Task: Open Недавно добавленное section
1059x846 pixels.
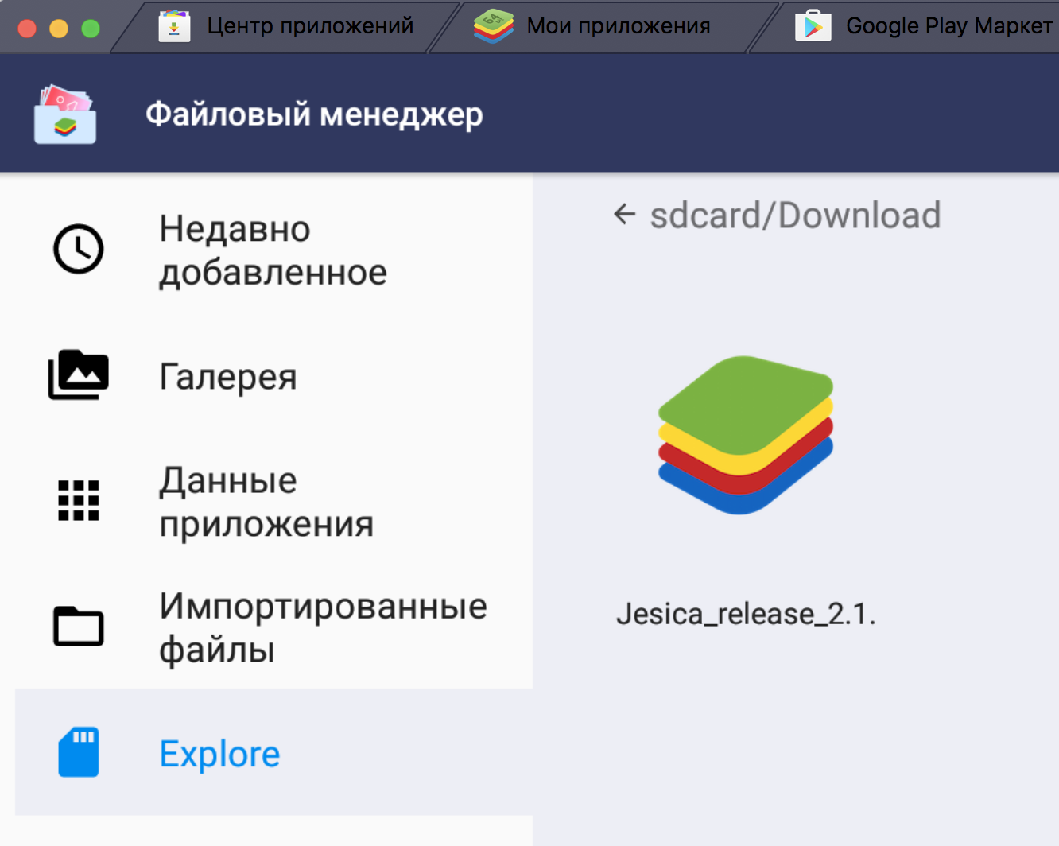Action: [273, 250]
